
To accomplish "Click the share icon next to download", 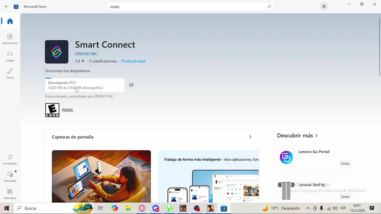I will point(131,85).
